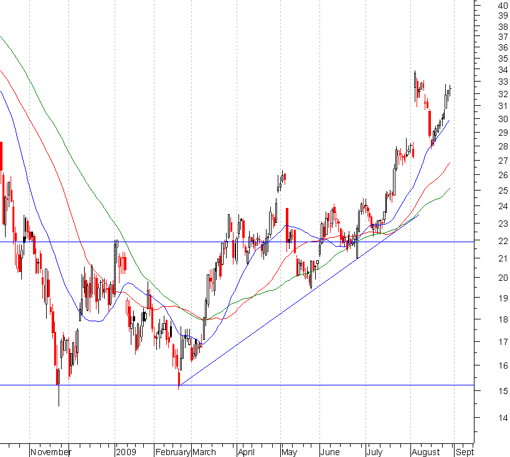Click price level 30 on the price scale
This screenshot has height=457, width=510.
pyautogui.click(x=503, y=120)
